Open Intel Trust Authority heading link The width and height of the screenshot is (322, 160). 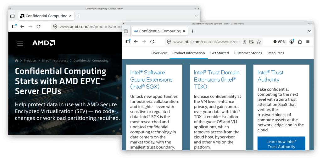point(270,76)
